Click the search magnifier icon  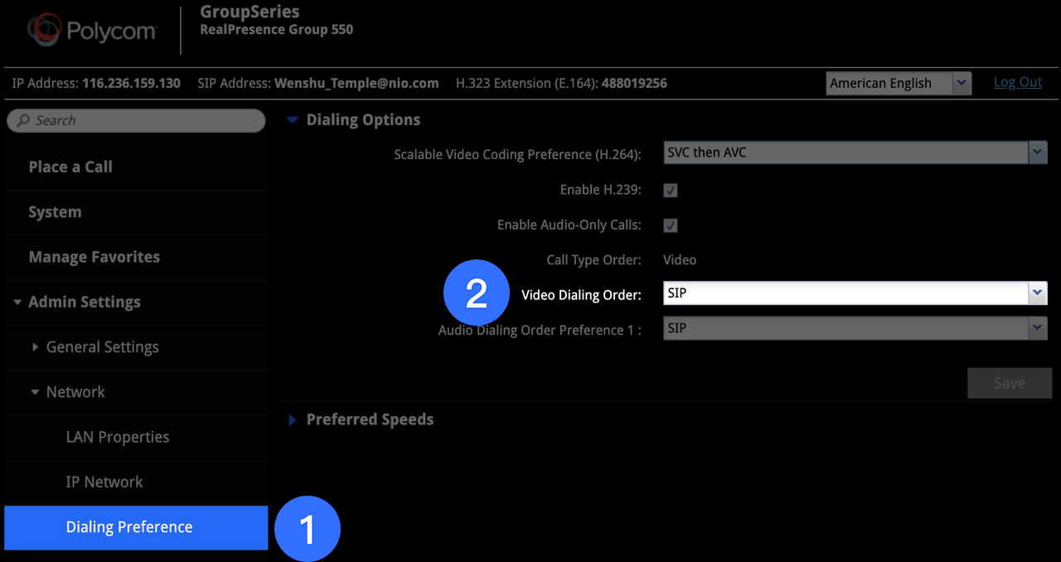coord(23,121)
